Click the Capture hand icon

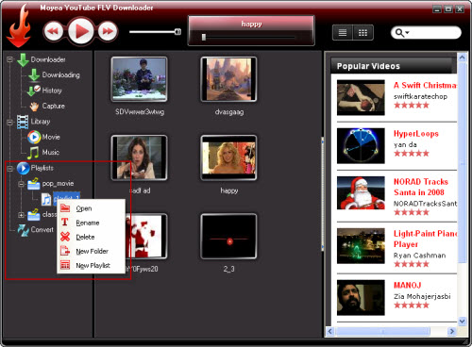pos(34,107)
